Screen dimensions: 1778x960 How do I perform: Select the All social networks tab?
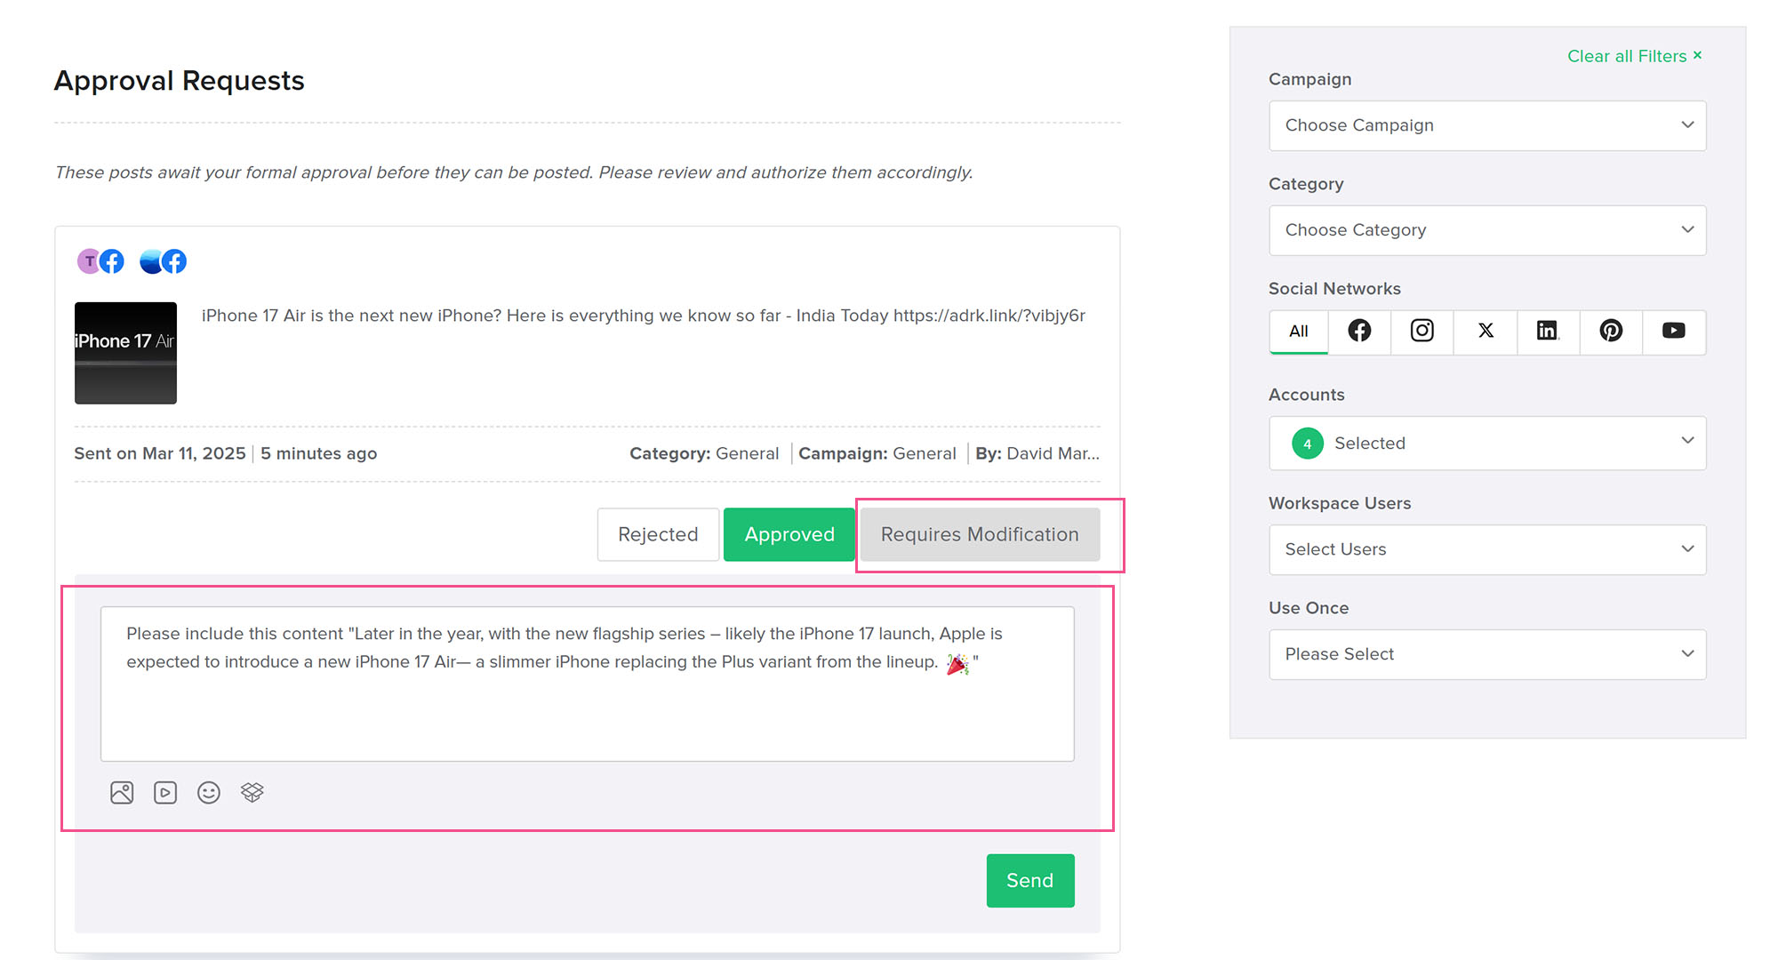point(1299,331)
